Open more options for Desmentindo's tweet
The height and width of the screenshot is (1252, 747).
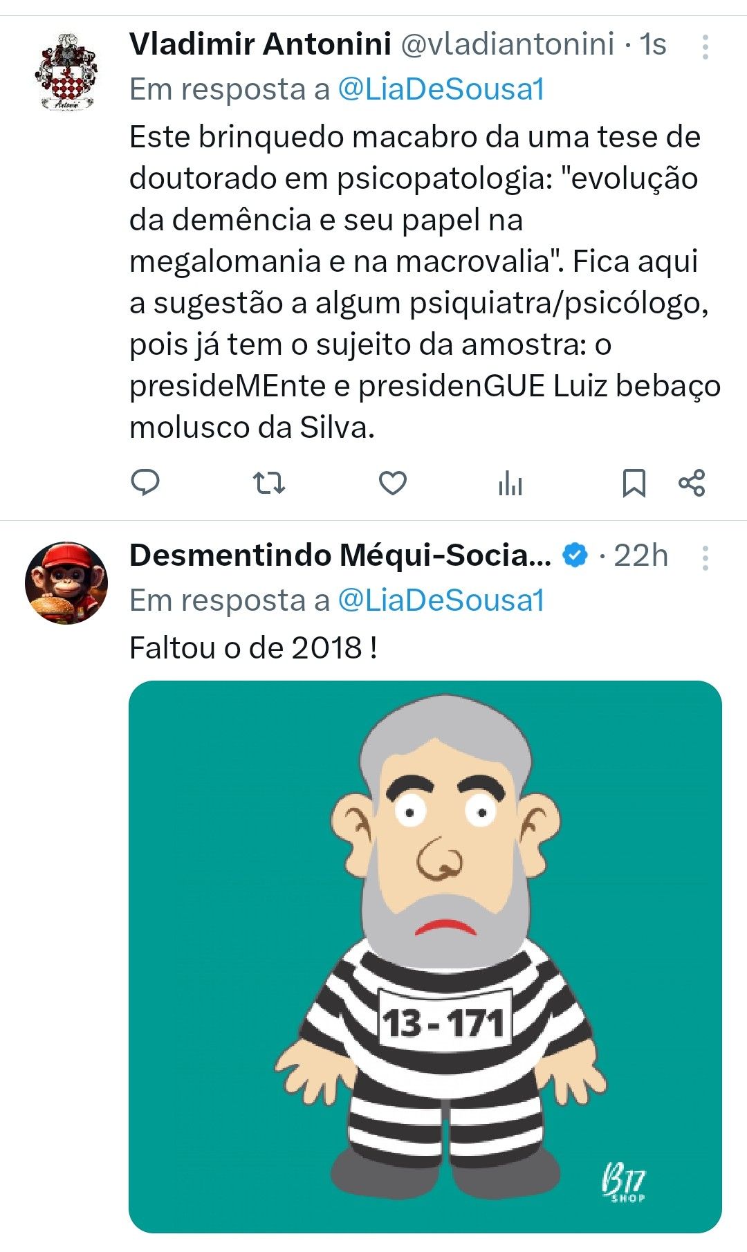(x=705, y=558)
